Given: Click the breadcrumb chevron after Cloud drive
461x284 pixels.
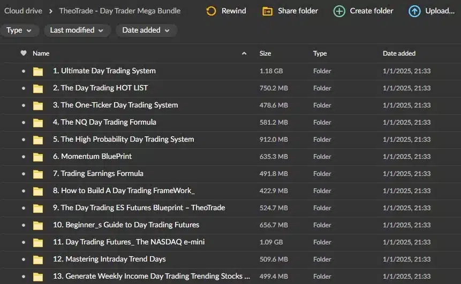Looking at the screenshot, I should [51, 11].
